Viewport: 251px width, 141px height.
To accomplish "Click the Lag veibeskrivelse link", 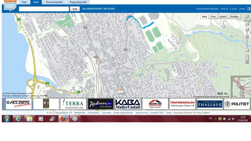I will tap(91, 8).
